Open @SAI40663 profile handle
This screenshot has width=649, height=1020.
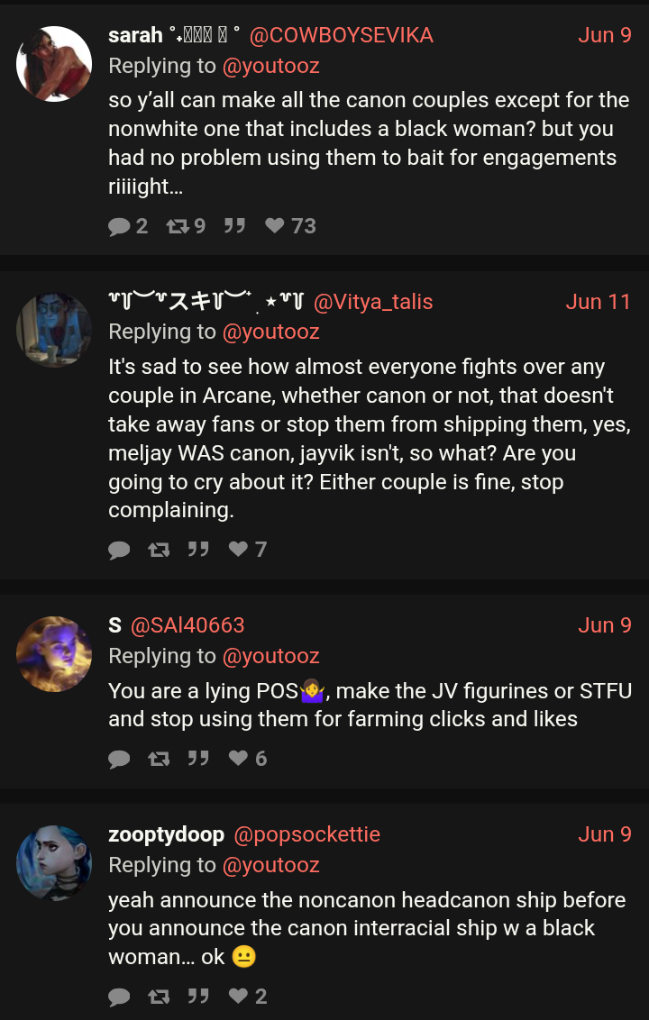pos(187,625)
